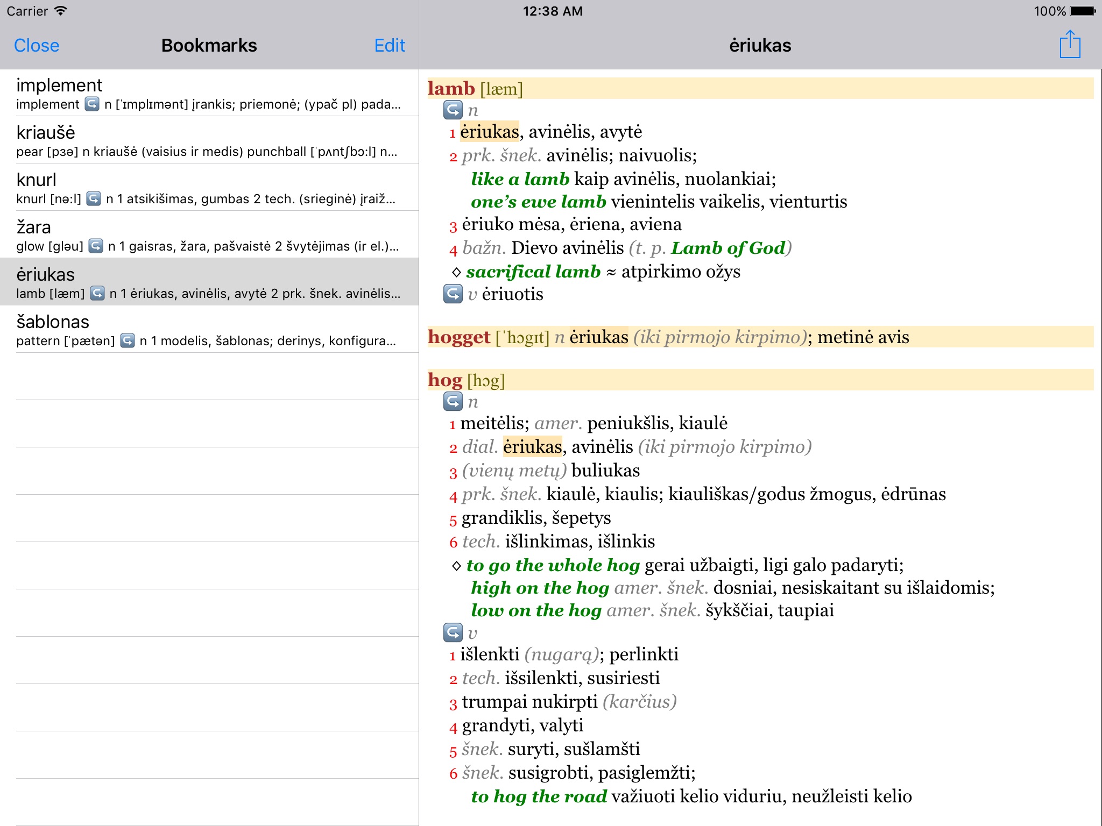Click arrow icon beside hog verb section
Viewport: 1102px width, 826px height.
point(453,632)
